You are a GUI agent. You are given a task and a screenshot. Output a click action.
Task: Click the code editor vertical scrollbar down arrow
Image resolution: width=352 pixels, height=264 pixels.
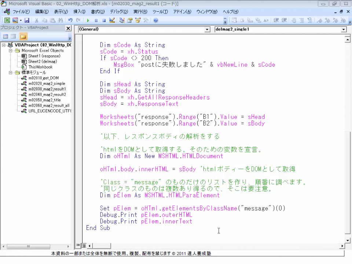348,238
